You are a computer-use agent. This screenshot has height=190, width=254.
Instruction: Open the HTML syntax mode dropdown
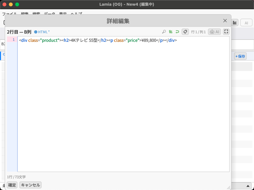point(42,32)
